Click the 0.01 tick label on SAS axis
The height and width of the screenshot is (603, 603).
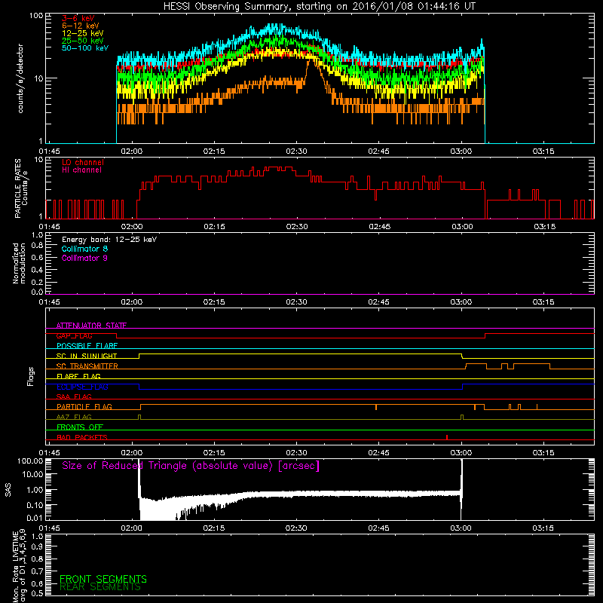click(35, 518)
